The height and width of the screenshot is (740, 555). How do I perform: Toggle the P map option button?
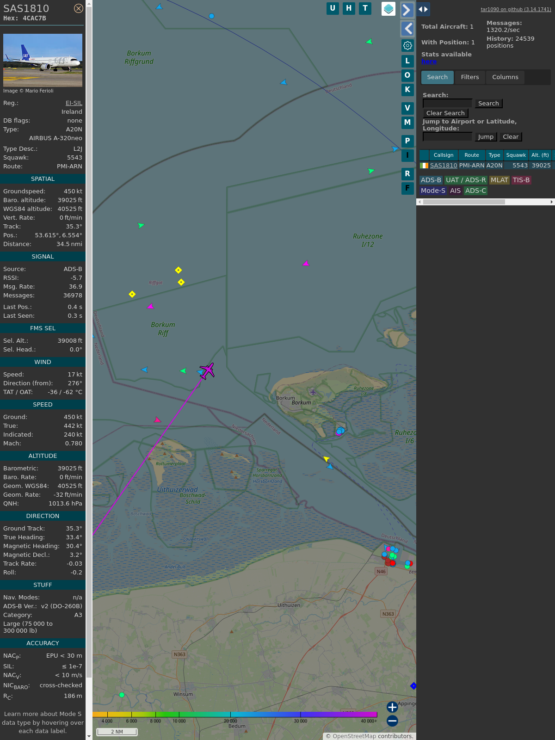407,141
